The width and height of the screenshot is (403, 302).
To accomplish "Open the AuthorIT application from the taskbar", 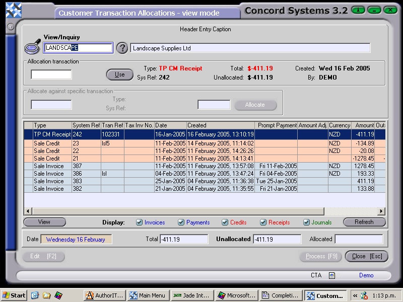I will pos(104,295).
